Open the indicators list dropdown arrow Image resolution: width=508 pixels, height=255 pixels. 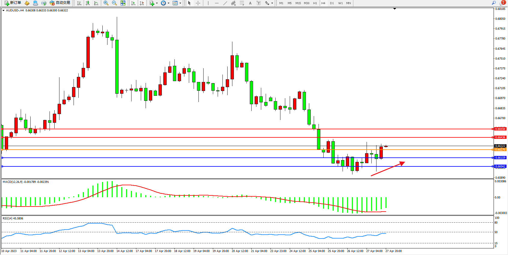coord(157,3)
